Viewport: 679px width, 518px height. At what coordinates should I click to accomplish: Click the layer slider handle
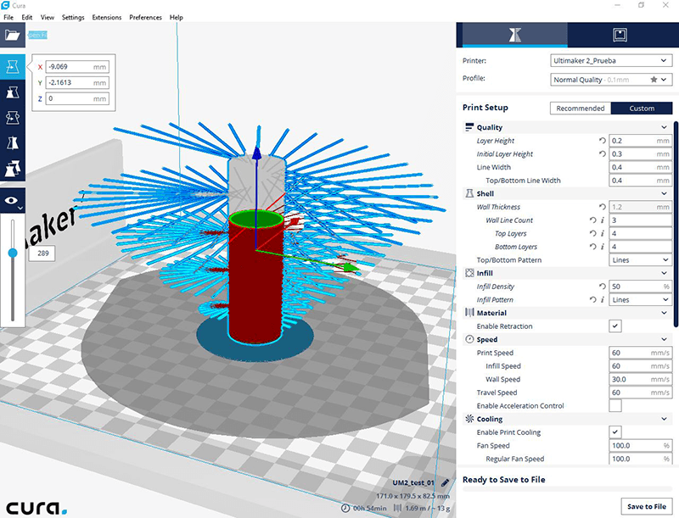[13, 253]
